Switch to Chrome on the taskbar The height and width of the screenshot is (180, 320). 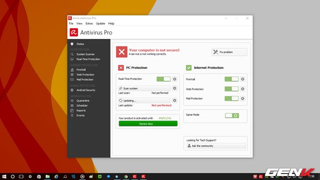(x=126, y=177)
